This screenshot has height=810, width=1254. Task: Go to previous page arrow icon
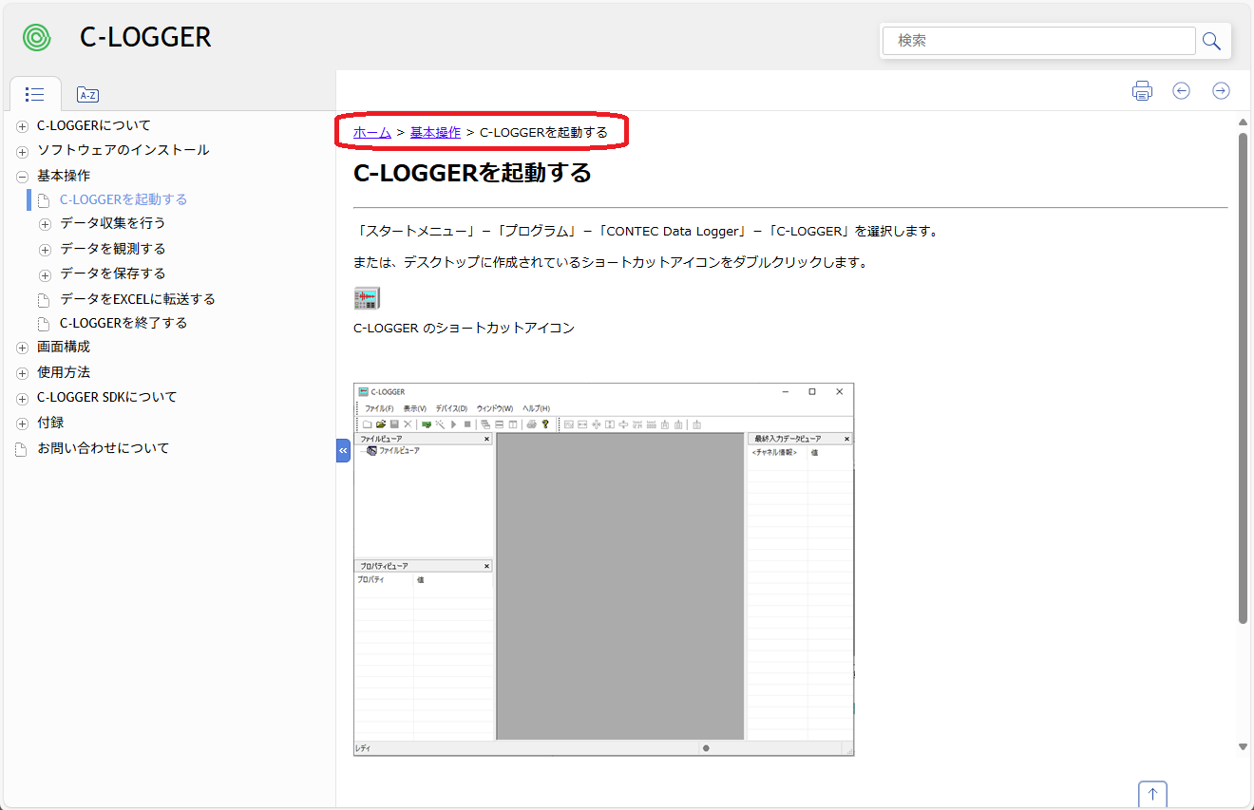coord(1181,91)
